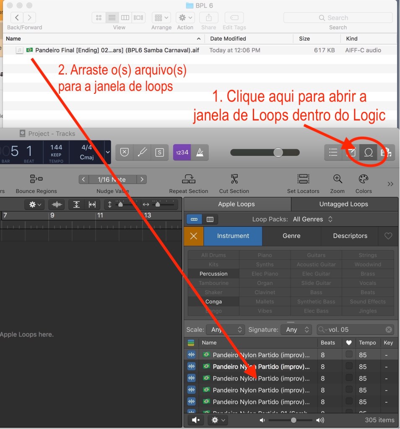
Task: Select the Descriptors filter tab
Action: pos(350,236)
